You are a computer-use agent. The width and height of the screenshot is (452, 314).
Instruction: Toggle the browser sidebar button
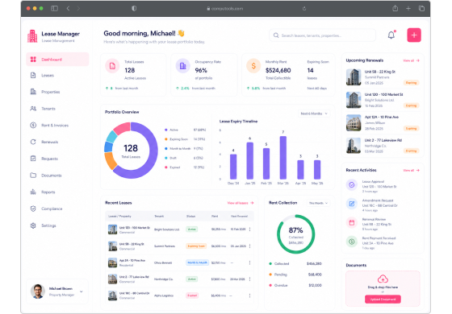54,9
